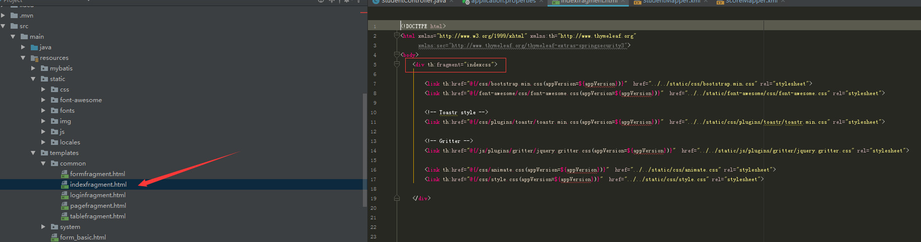This screenshot has height=242, width=921.
Task: Click the <!-- Gritter --> comment
Action: (x=449, y=141)
